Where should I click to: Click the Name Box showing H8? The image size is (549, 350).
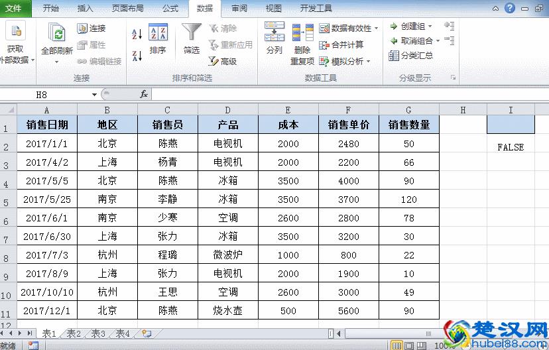tap(41, 95)
